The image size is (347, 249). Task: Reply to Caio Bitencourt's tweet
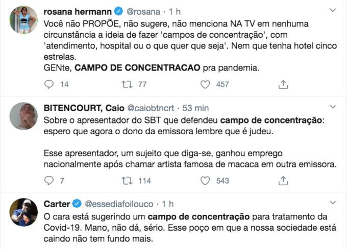tap(49, 181)
